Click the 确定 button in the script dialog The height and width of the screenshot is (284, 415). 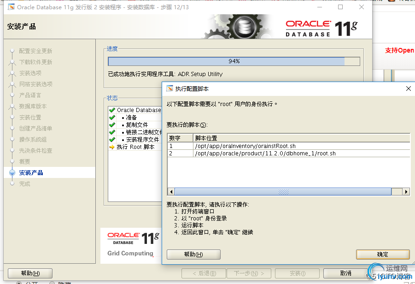click(383, 254)
